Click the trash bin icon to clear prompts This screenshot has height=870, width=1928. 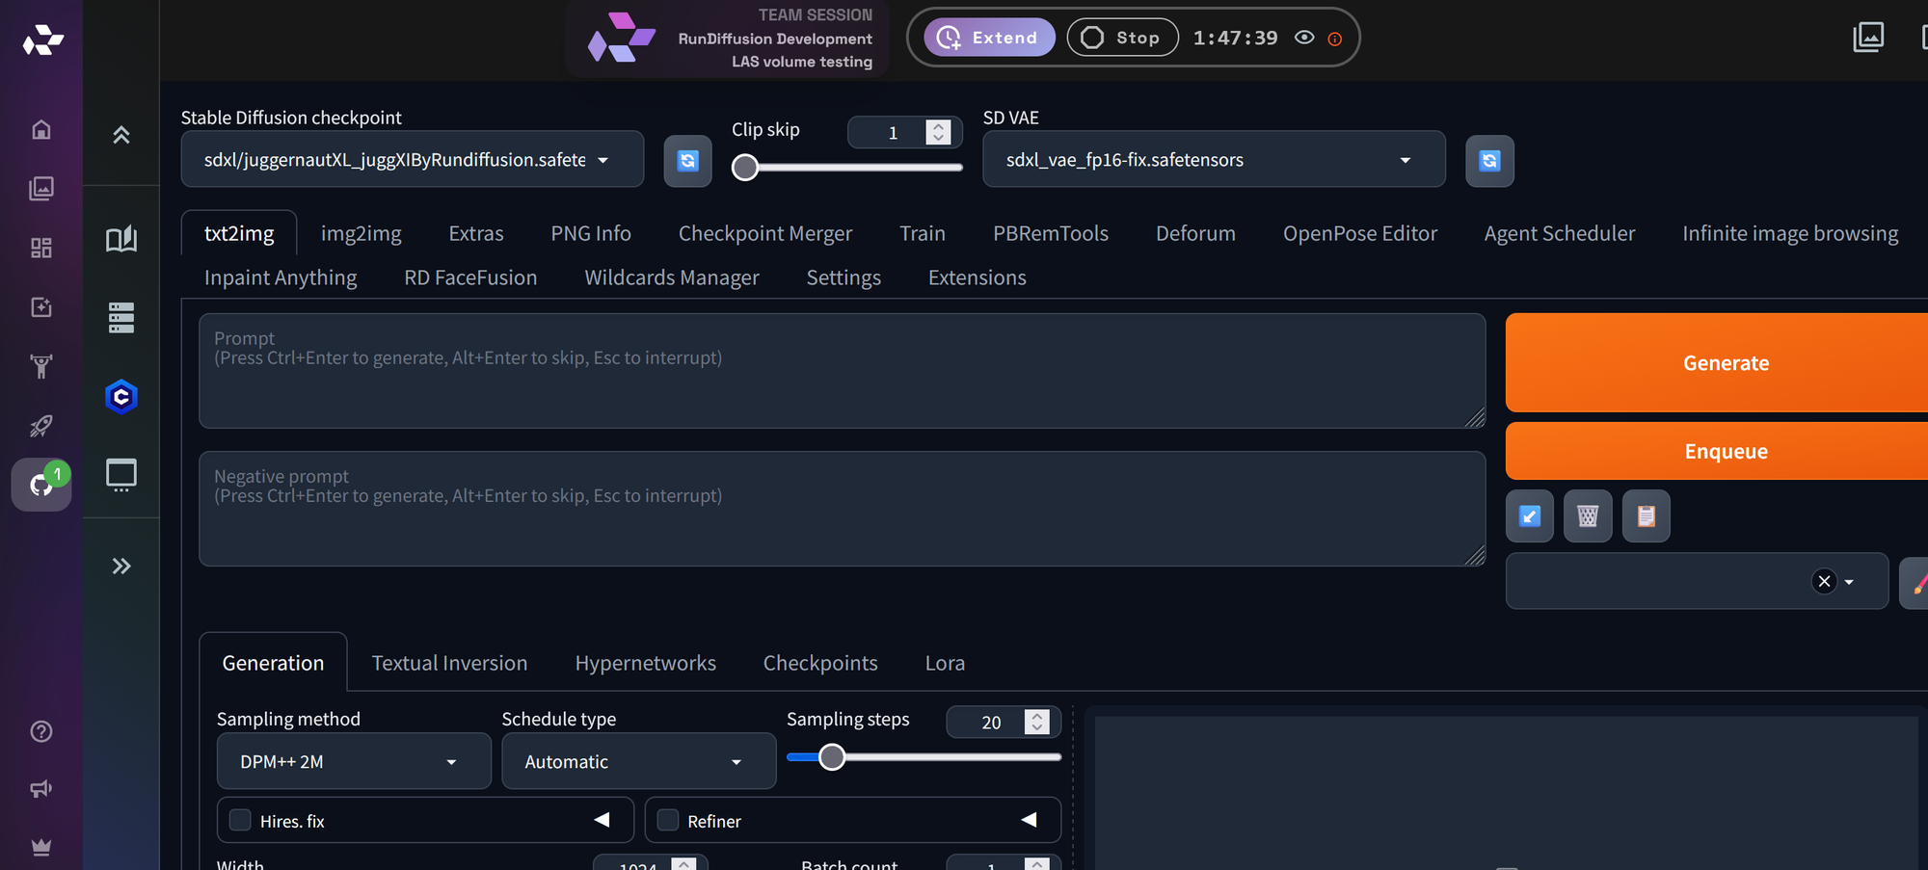pyautogui.click(x=1587, y=515)
